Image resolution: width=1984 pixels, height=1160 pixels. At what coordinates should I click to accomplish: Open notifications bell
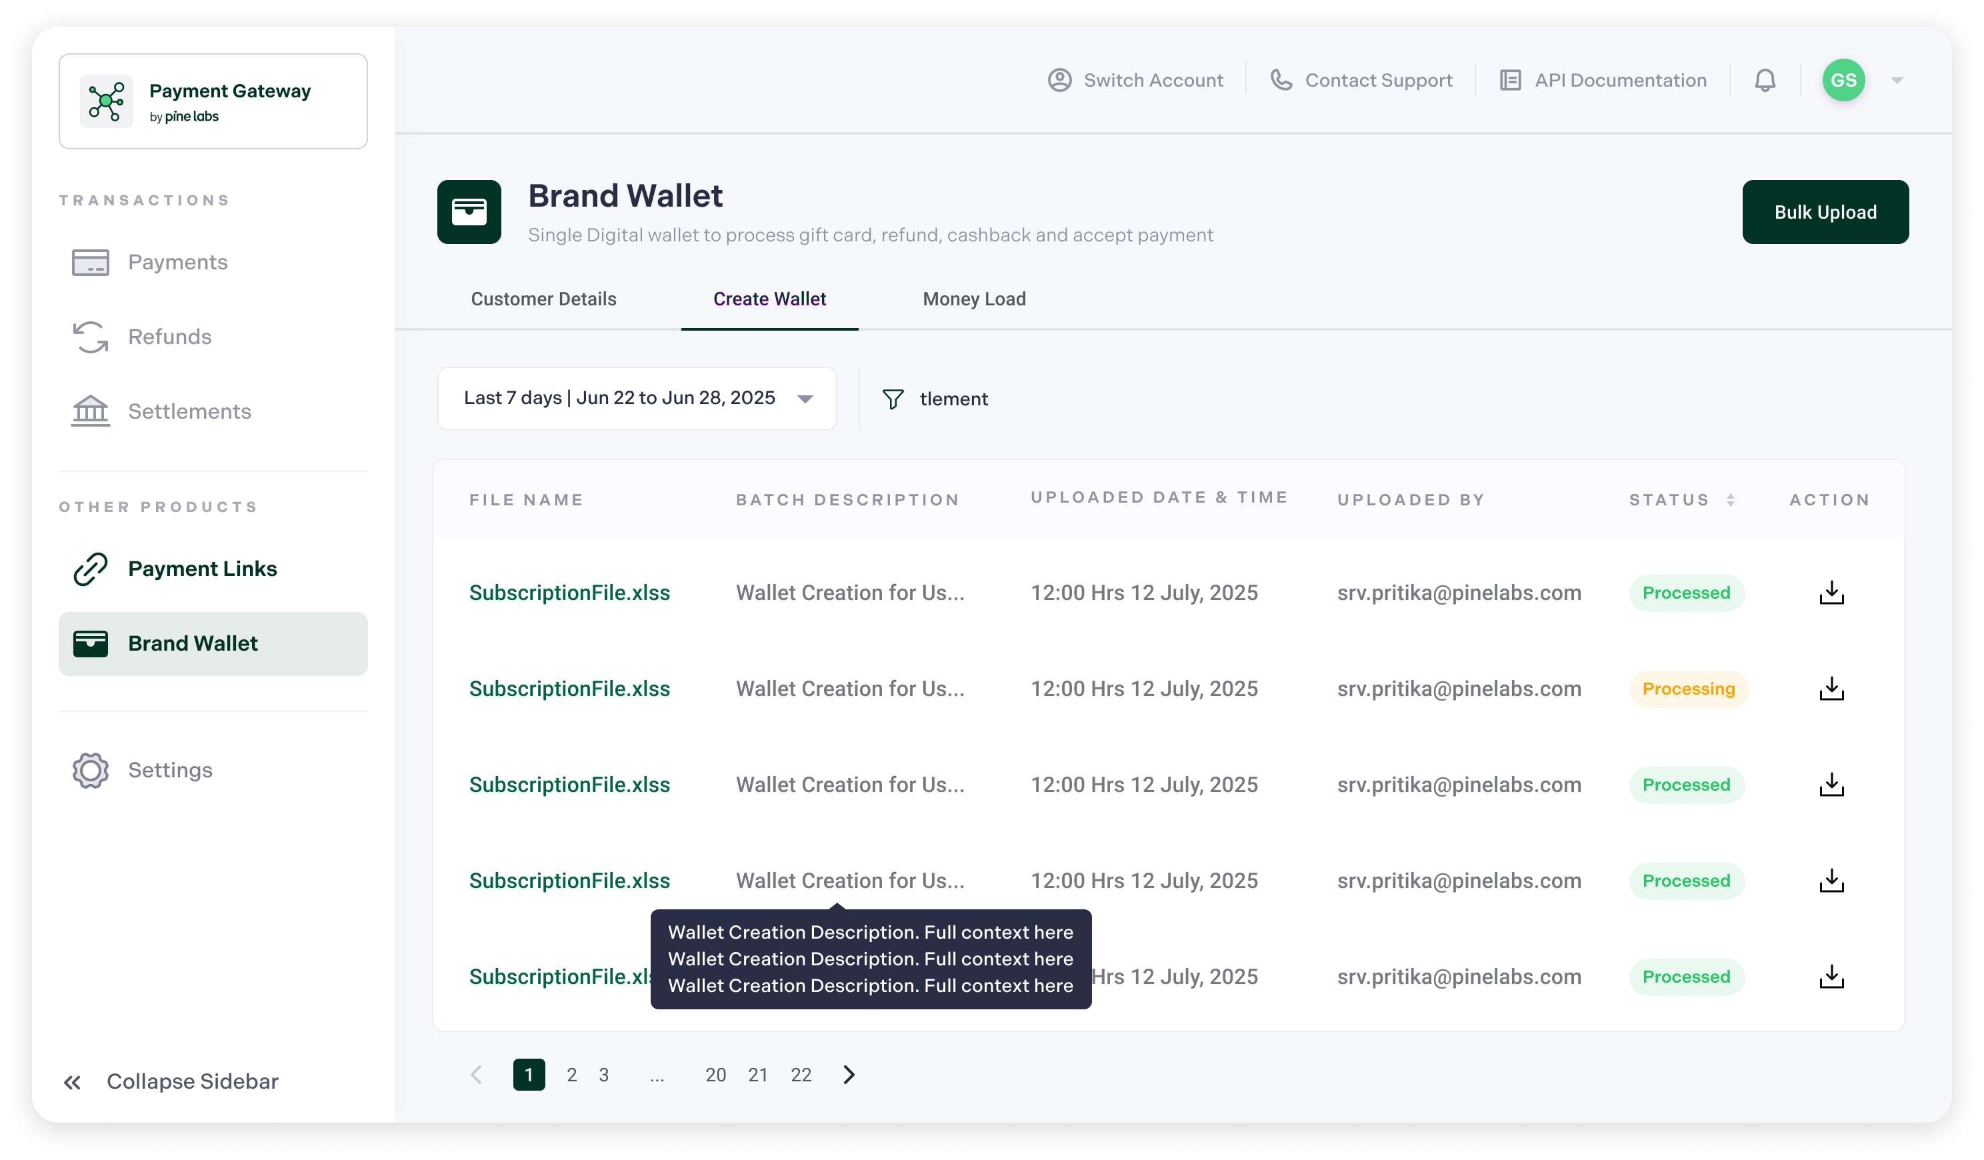[x=1765, y=80]
